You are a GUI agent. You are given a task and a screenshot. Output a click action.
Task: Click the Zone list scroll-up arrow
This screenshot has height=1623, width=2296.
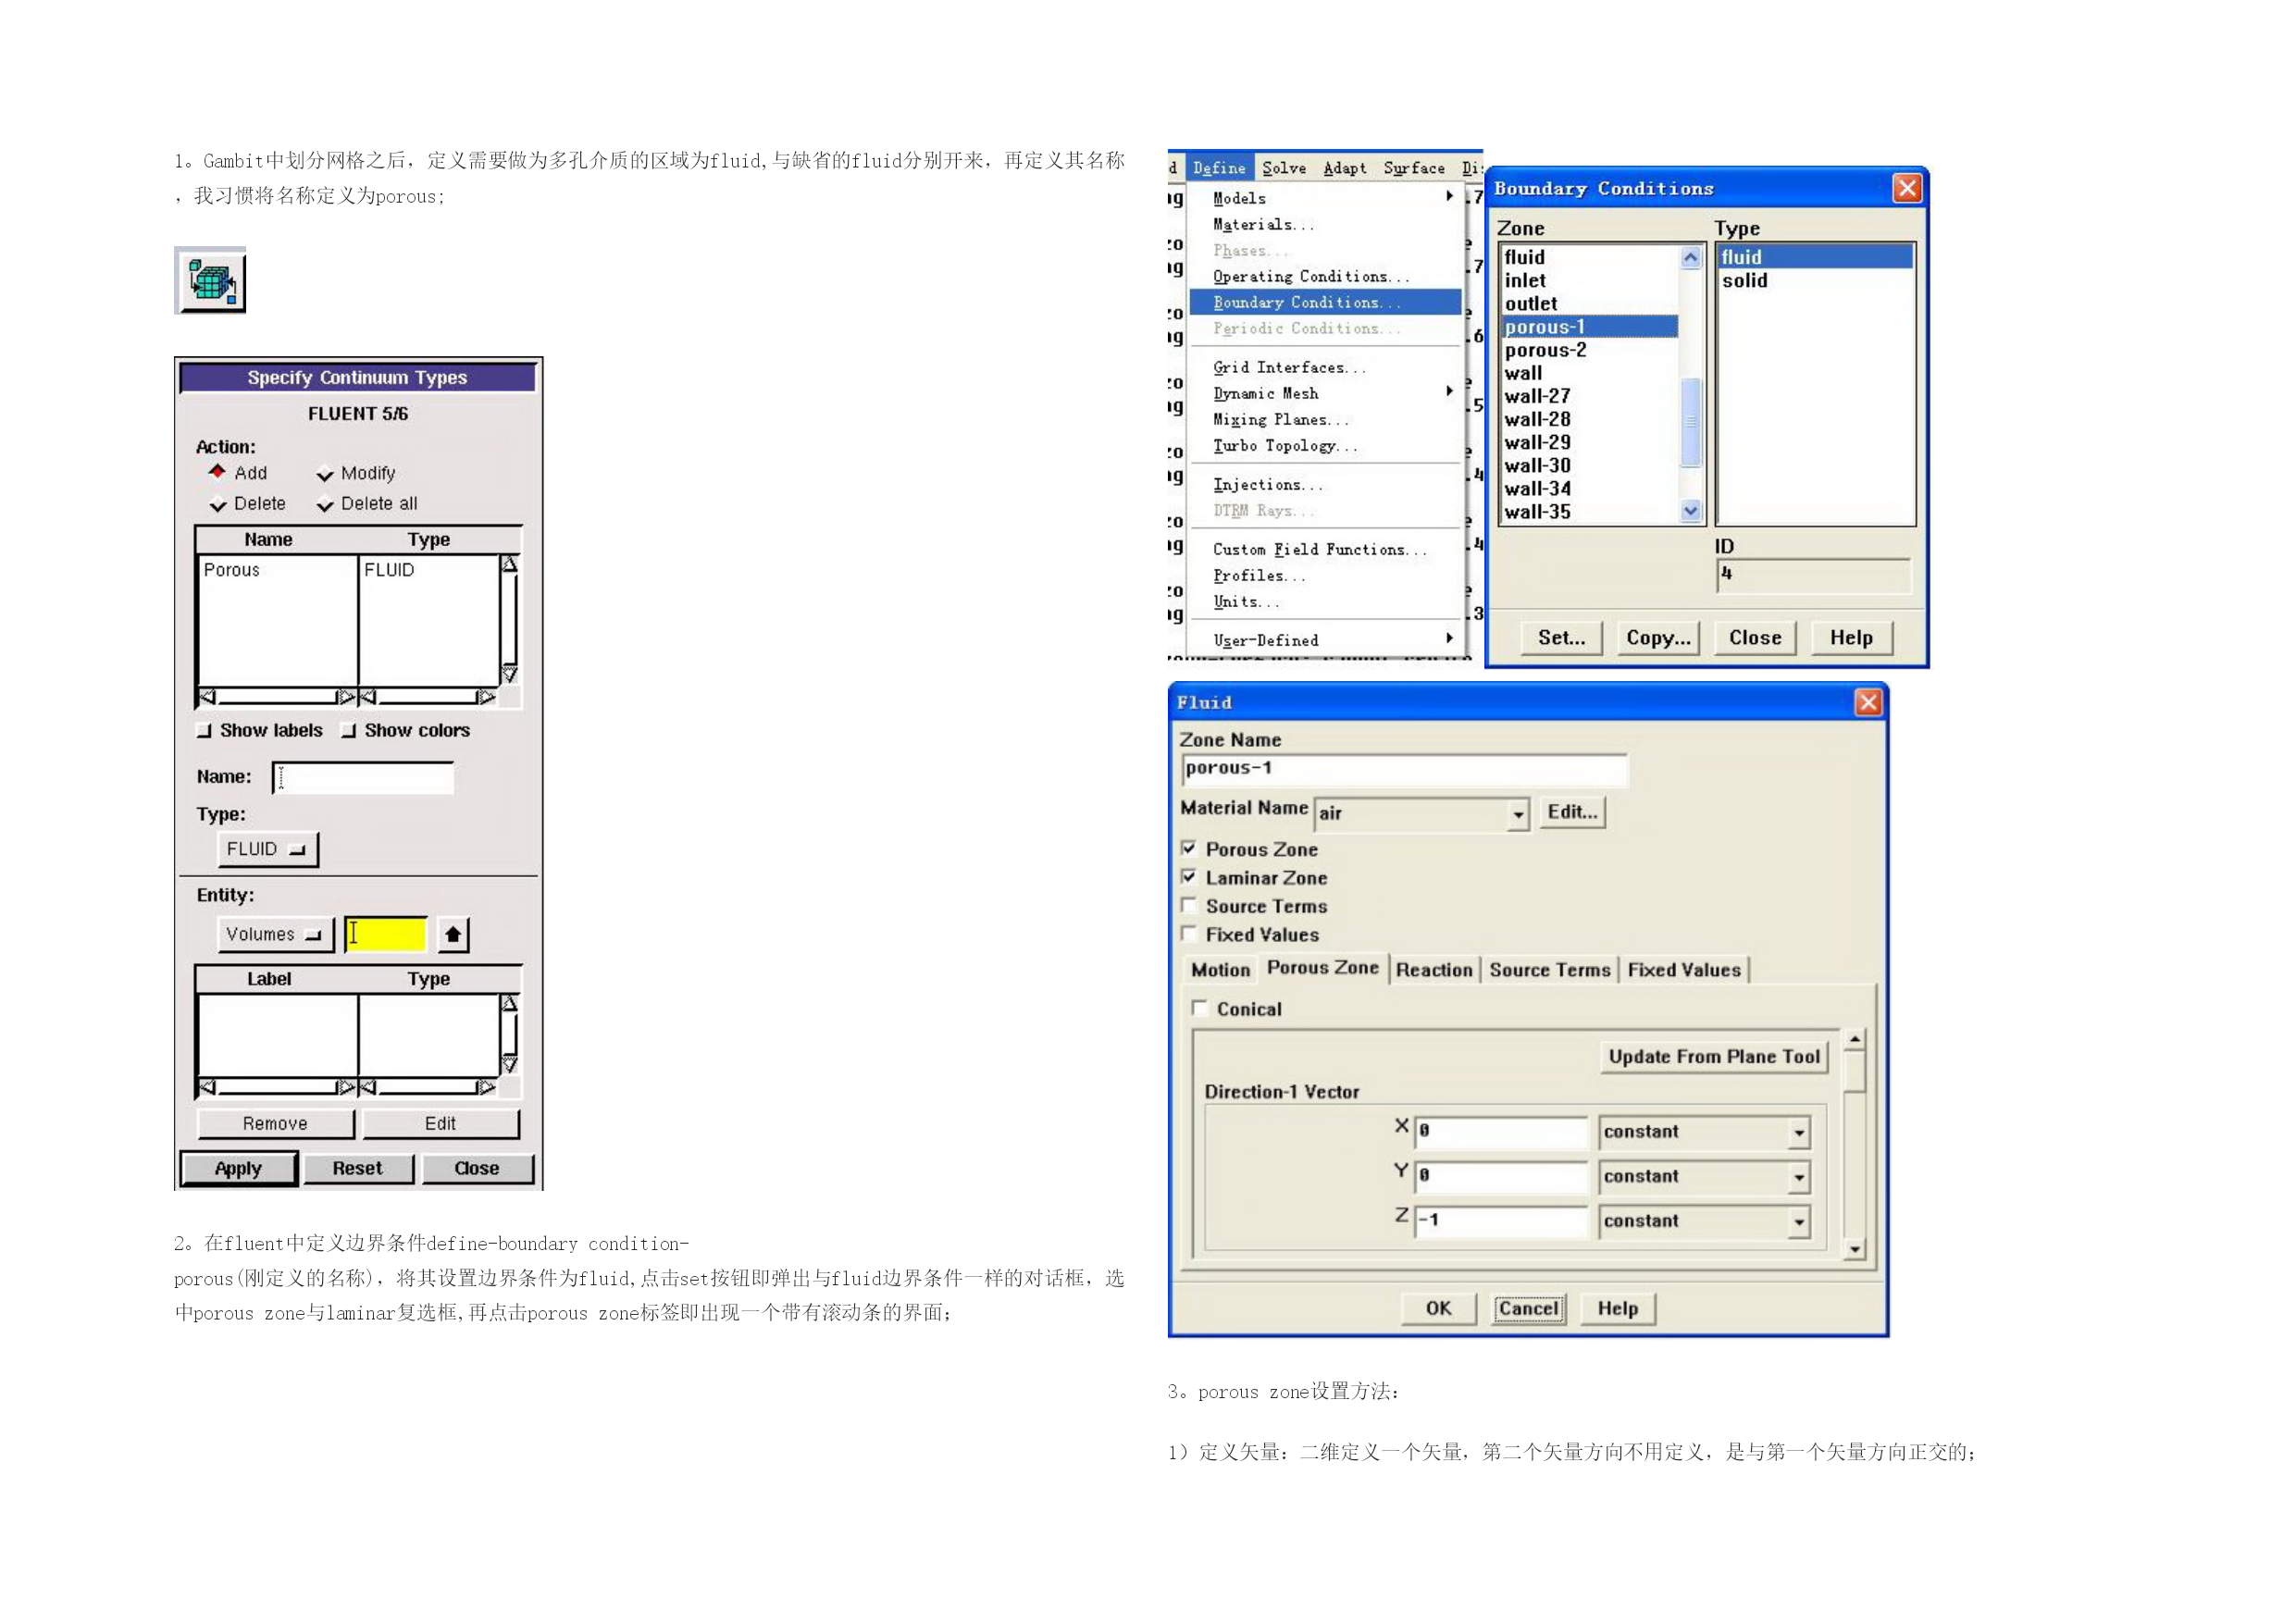pos(1691,257)
